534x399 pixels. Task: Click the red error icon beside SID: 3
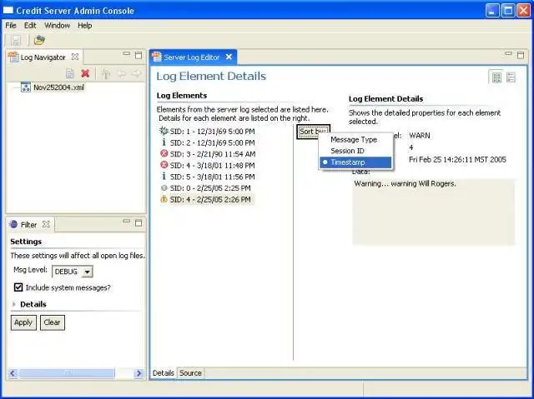pos(164,153)
